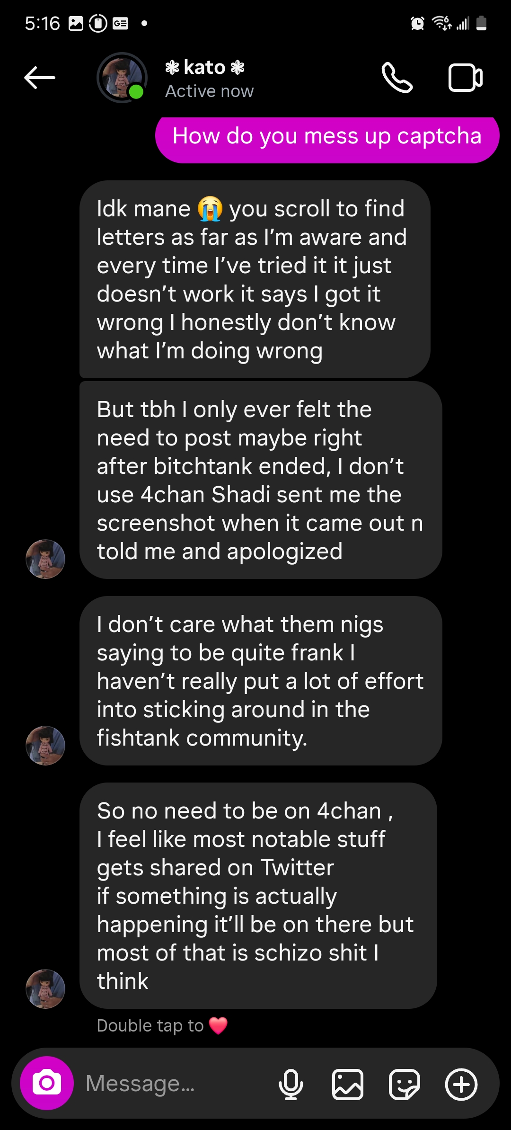
Task: Tap the 'Idk mane' message bubble
Action: tap(255, 279)
